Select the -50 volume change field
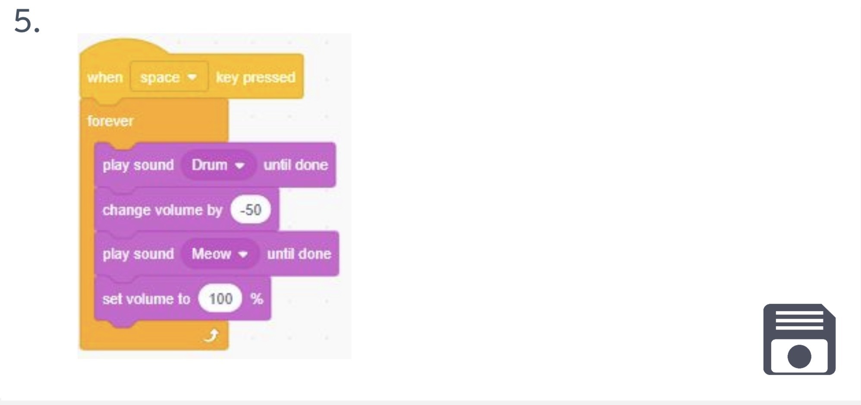 coord(251,210)
